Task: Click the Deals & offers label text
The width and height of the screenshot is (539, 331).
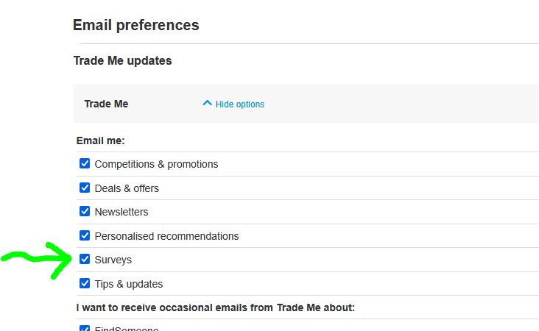Action: point(127,188)
